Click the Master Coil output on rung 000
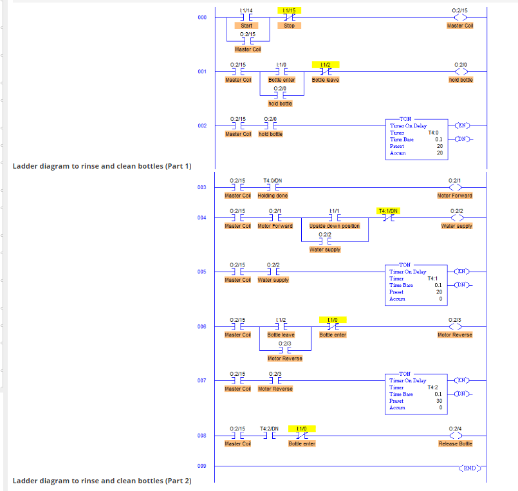Viewport: 518px width, 491px height. click(460, 17)
